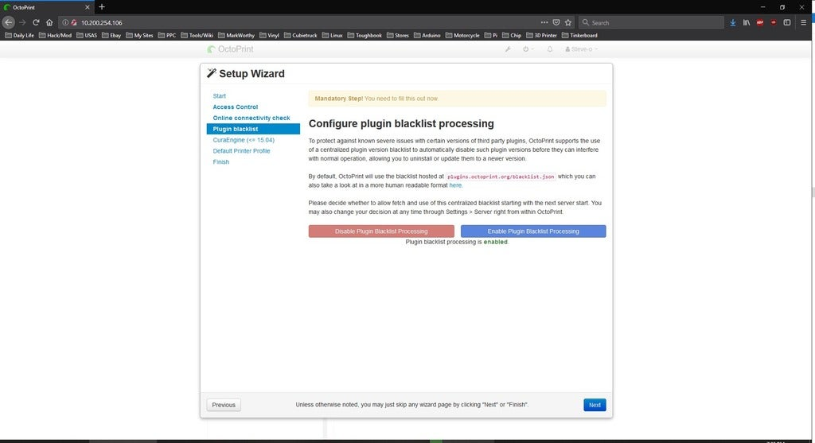Image resolution: width=815 pixels, height=443 pixels.
Task: Go to the Finish wizard step
Action: pos(221,162)
